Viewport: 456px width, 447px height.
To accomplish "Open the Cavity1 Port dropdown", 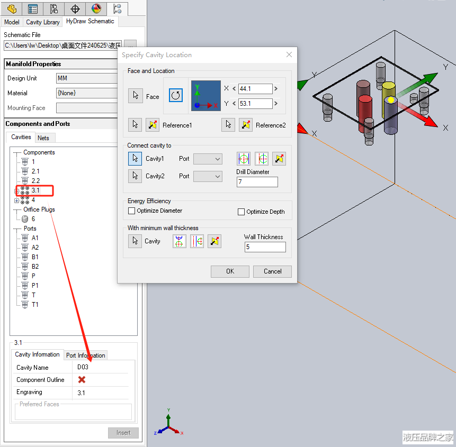I will 208,159.
